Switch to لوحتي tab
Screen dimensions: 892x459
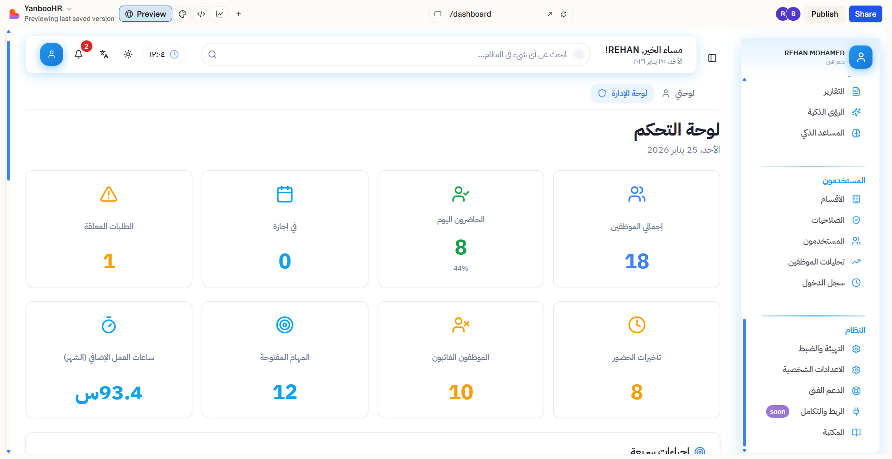678,93
